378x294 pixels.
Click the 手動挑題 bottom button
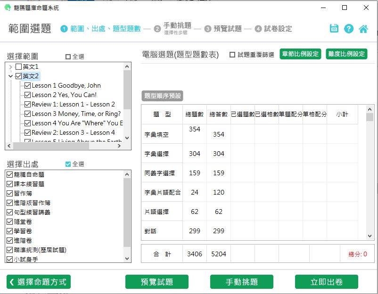pyautogui.click(x=242, y=282)
